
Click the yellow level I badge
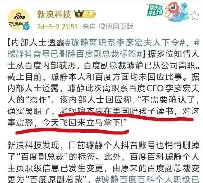[x=89, y=14]
